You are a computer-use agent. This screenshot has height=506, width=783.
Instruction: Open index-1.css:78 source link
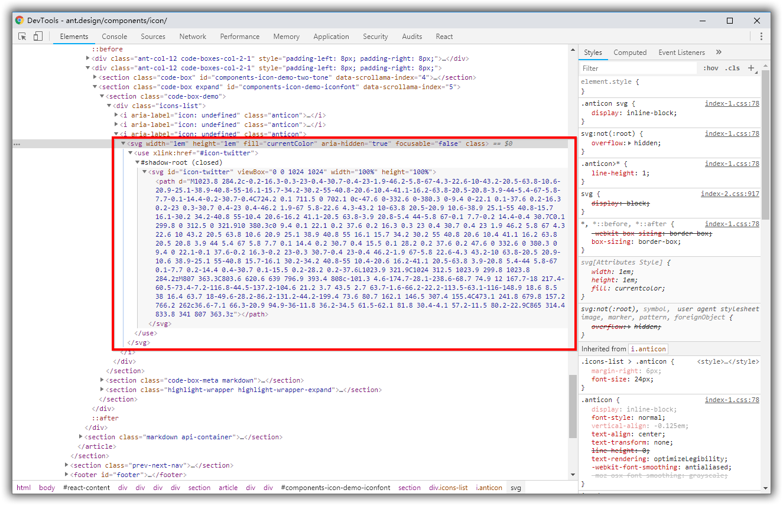pyautogui.click(x=733, y=103)
